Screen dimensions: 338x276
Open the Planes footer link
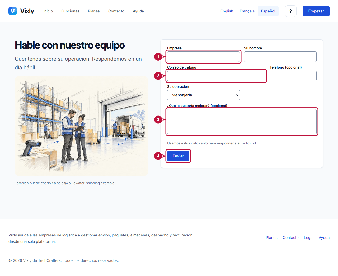[271, 238]
